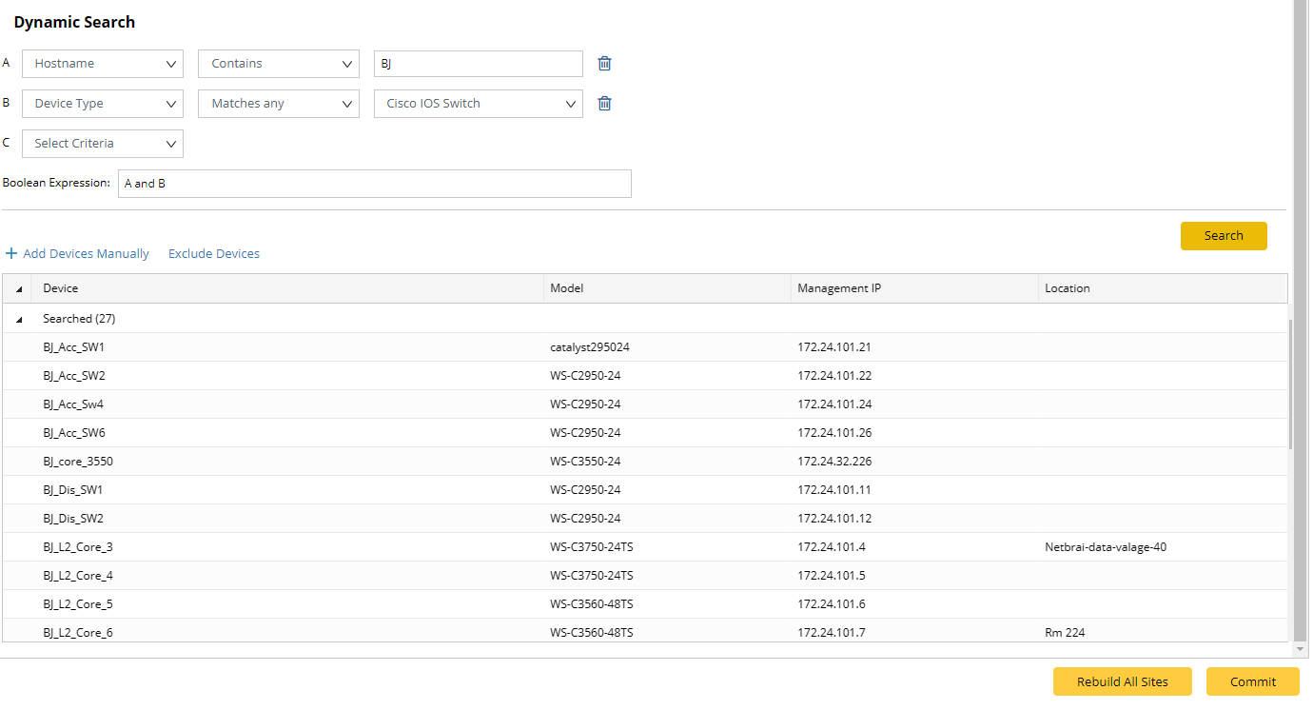Delete criteria row B with trash icon
Viewport: 1313px width, 710px height.
(x=604, y=104)
